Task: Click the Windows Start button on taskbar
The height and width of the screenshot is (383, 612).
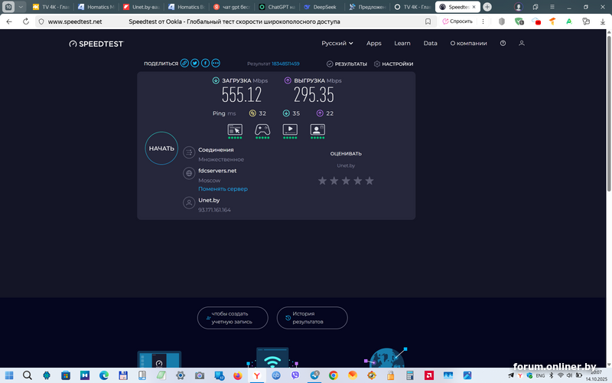Action: 8,375
